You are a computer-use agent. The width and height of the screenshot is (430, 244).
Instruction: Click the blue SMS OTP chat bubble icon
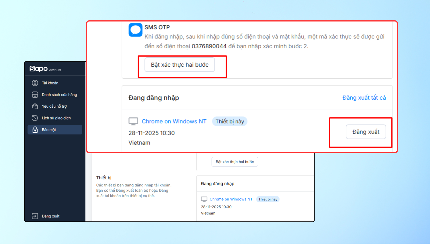pyautogui.click(x=135, y=30)
